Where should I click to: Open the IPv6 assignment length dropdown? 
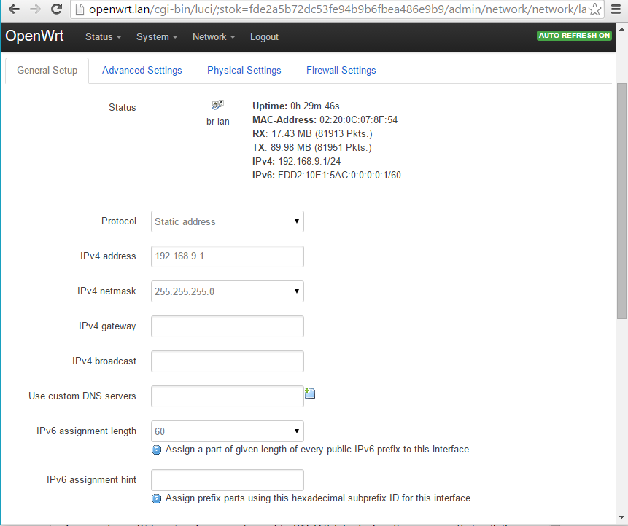(227, 431)
